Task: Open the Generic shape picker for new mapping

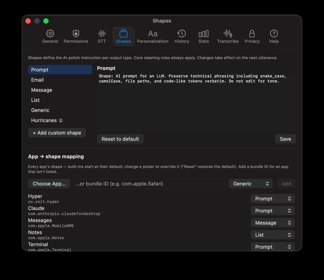Action: 251,184
